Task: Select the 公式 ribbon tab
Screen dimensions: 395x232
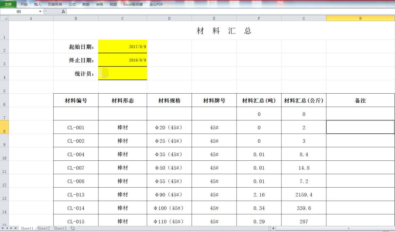Action: (72, 4)
